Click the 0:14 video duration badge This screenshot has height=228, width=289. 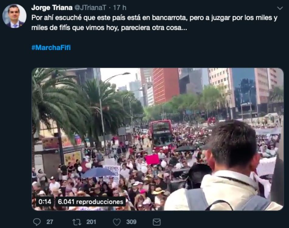tap(45, 201)
